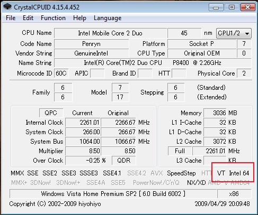Open the Language menu
The height and width of the screenshot is (215, 258).
108,18
